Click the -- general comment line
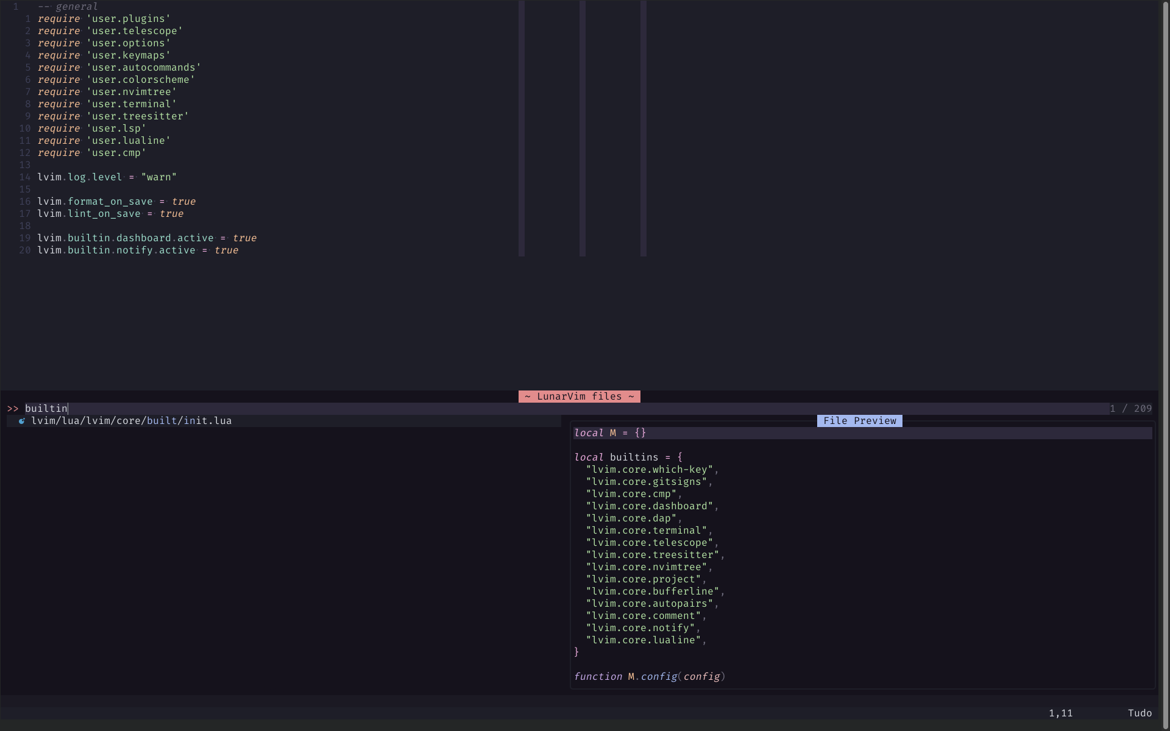Image resolution: width=1170 pixels, height=731 pixels. pos(67,7)
